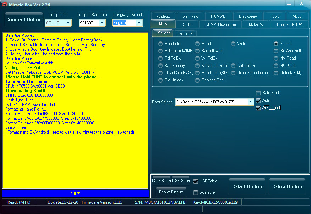Uncheck the Advanced checkbox
311x214 pixels.
point(258,108)
